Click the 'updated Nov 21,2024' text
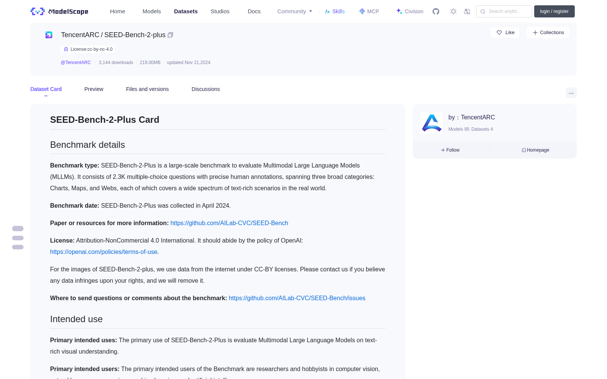The image size is (607, 379). coord(189,63)
